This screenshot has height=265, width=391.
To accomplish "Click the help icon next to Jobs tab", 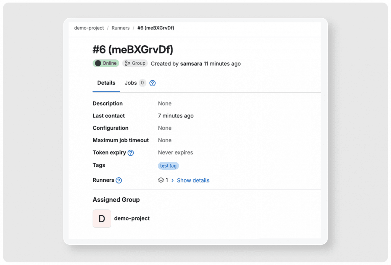I will pos(152,83).
